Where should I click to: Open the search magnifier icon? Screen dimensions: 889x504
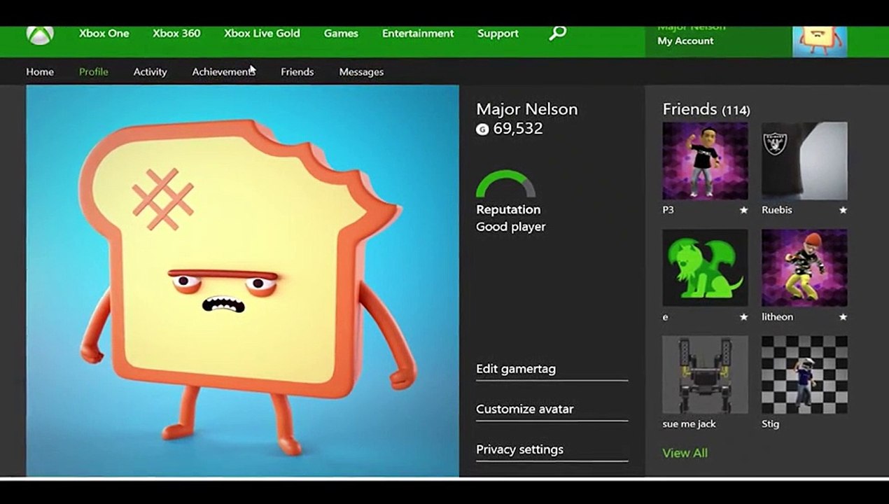[557, 33]
